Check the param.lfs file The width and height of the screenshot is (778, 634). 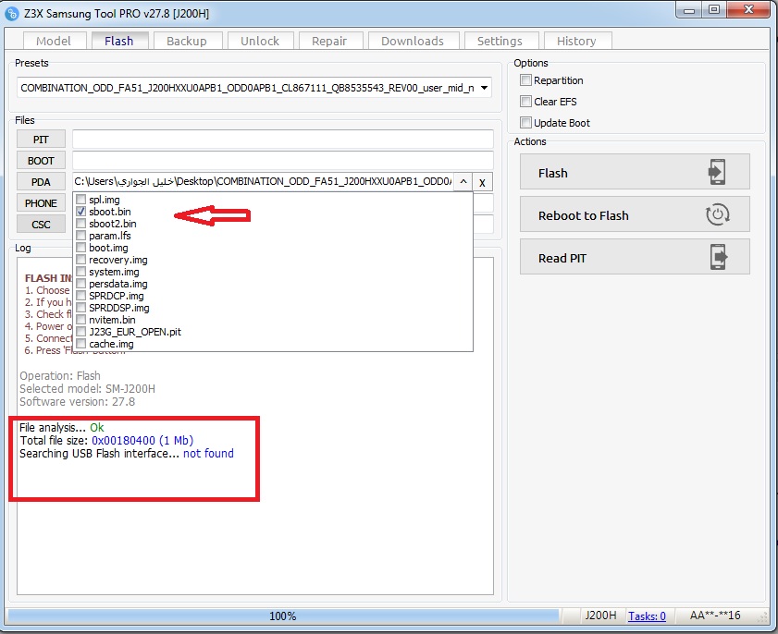pos(80,236)
